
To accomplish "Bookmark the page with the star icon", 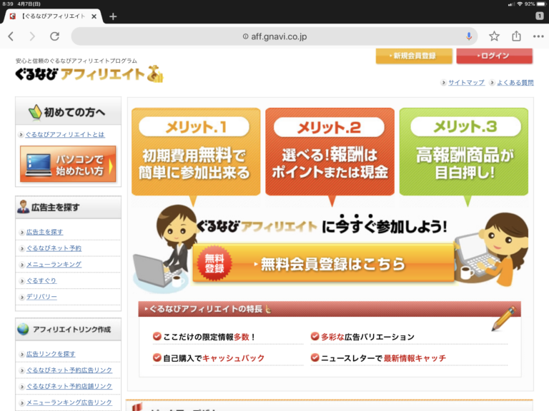I will (494, 36).
